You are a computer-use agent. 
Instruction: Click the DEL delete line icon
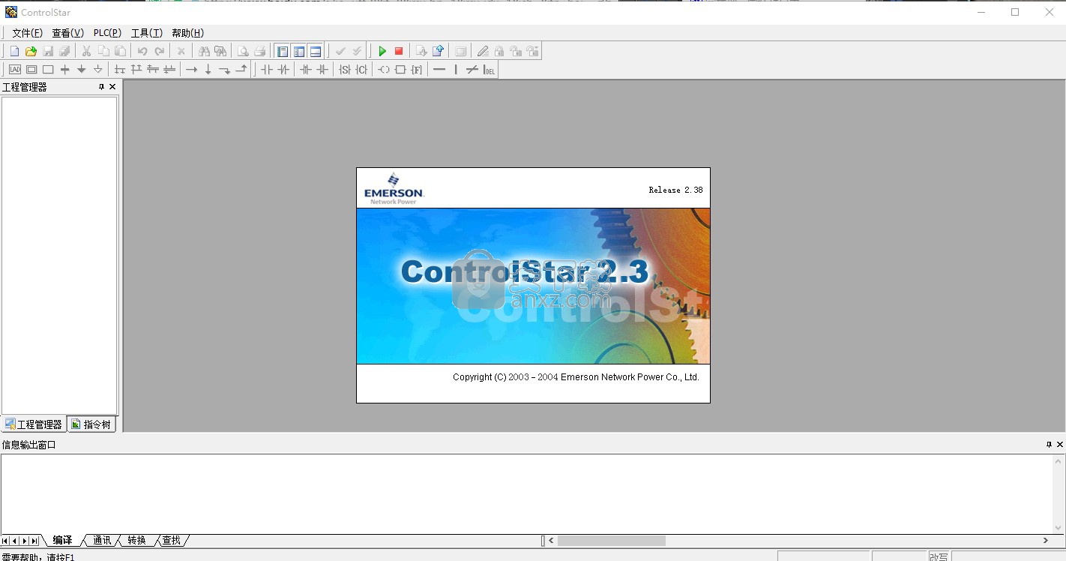pyautogui.click(x=489, y=70)
